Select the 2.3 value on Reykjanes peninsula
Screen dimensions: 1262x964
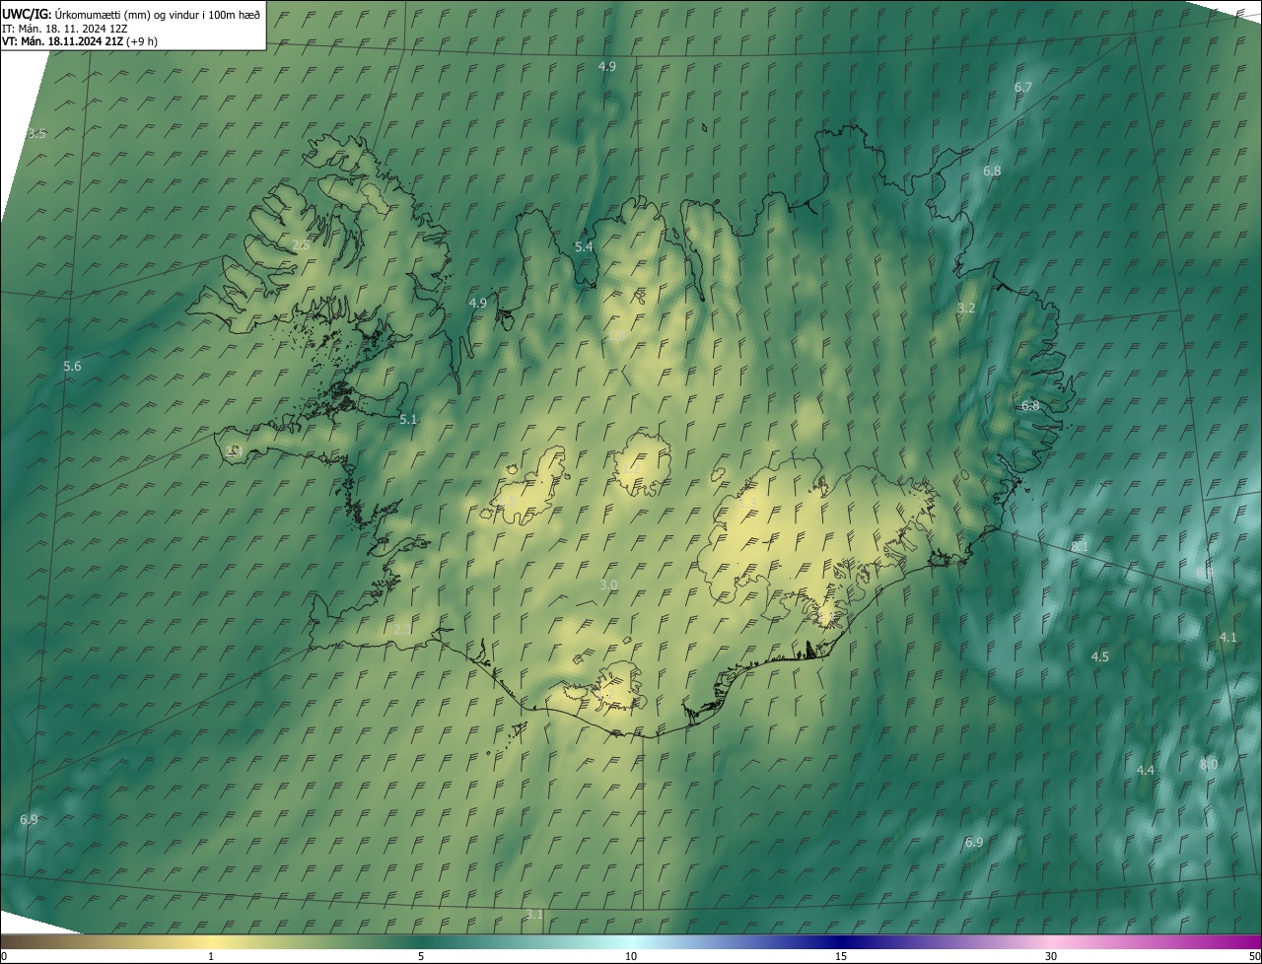(x=402, y=629)
